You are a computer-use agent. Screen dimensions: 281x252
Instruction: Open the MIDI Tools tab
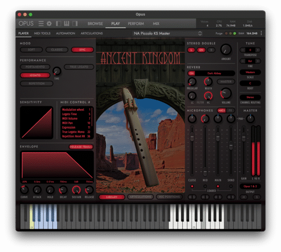click(x=42, y=33)
